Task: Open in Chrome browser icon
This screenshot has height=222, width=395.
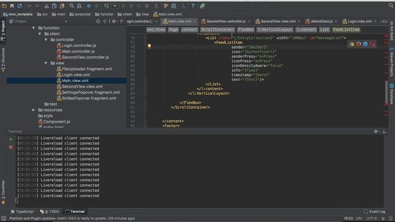Action: click(x=352, y=44)
